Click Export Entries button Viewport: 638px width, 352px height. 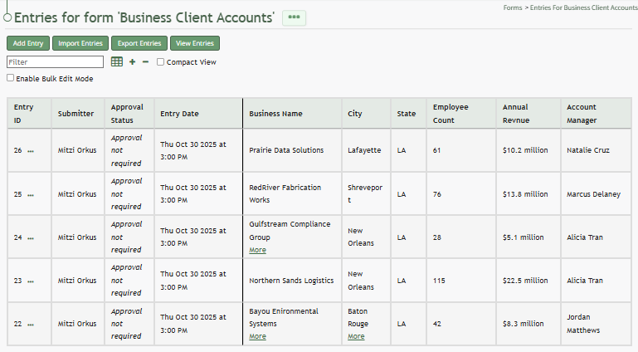coord(139,43)
